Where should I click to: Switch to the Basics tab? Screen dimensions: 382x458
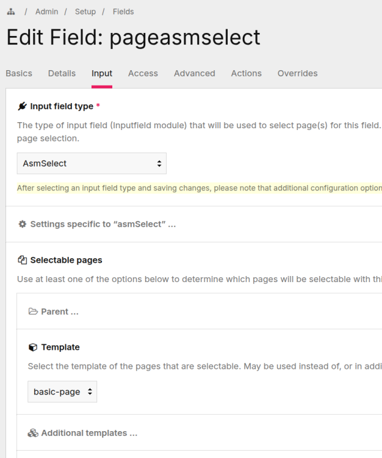click(19, 73)
